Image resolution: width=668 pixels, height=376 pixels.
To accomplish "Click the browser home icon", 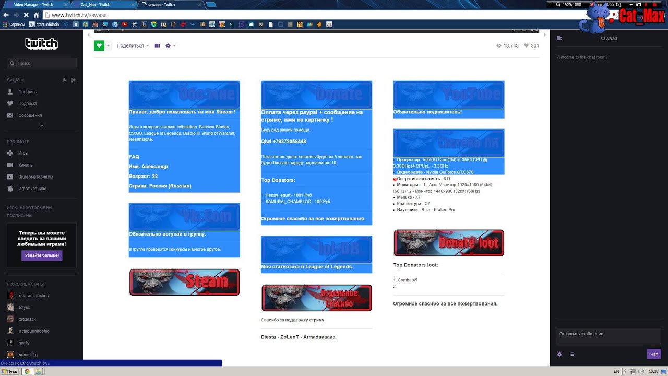I will coord(37,15).
